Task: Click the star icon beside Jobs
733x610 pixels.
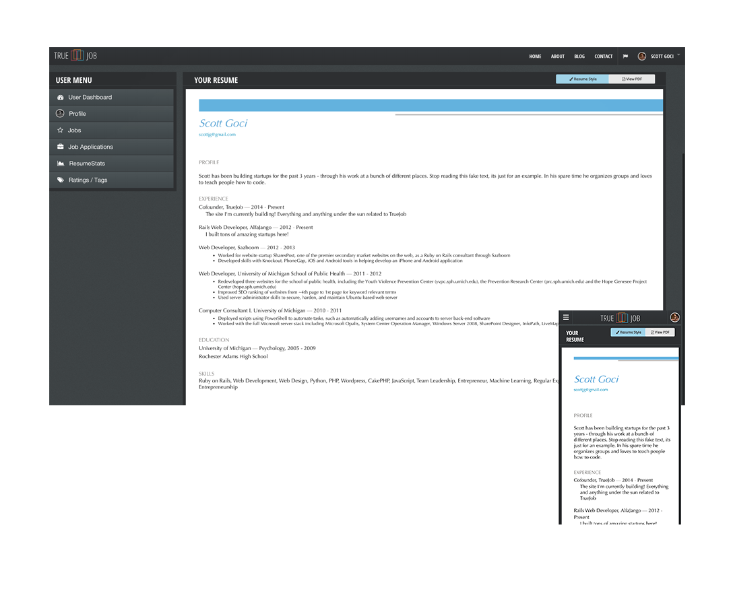Action: tap(60, 131)
